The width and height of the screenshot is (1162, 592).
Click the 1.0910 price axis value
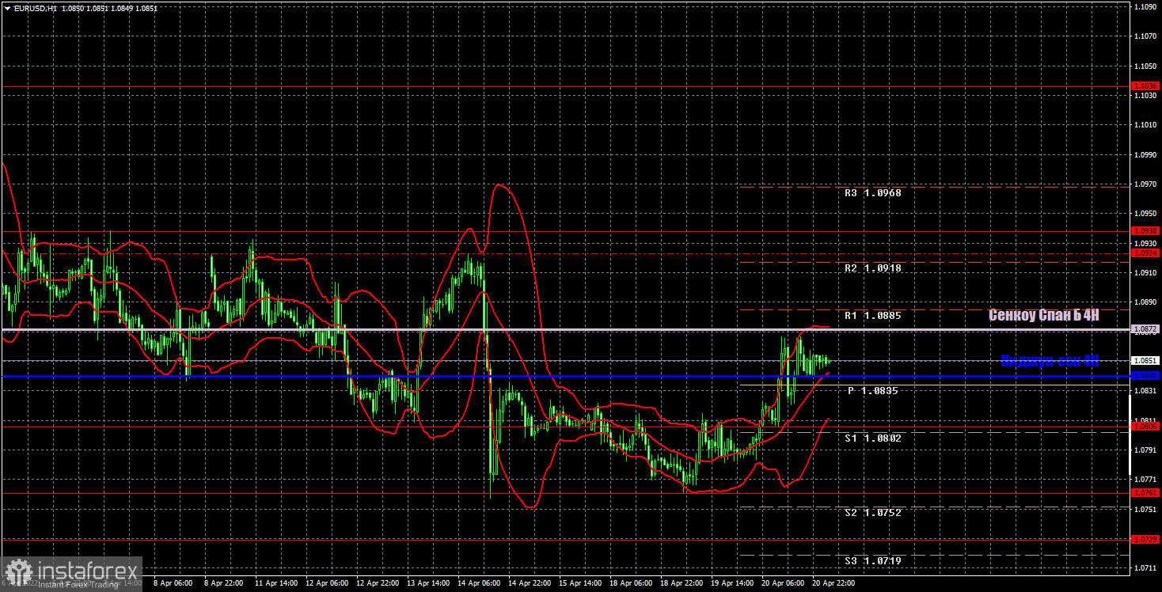pyautogui.click(x=1145, y=272)
